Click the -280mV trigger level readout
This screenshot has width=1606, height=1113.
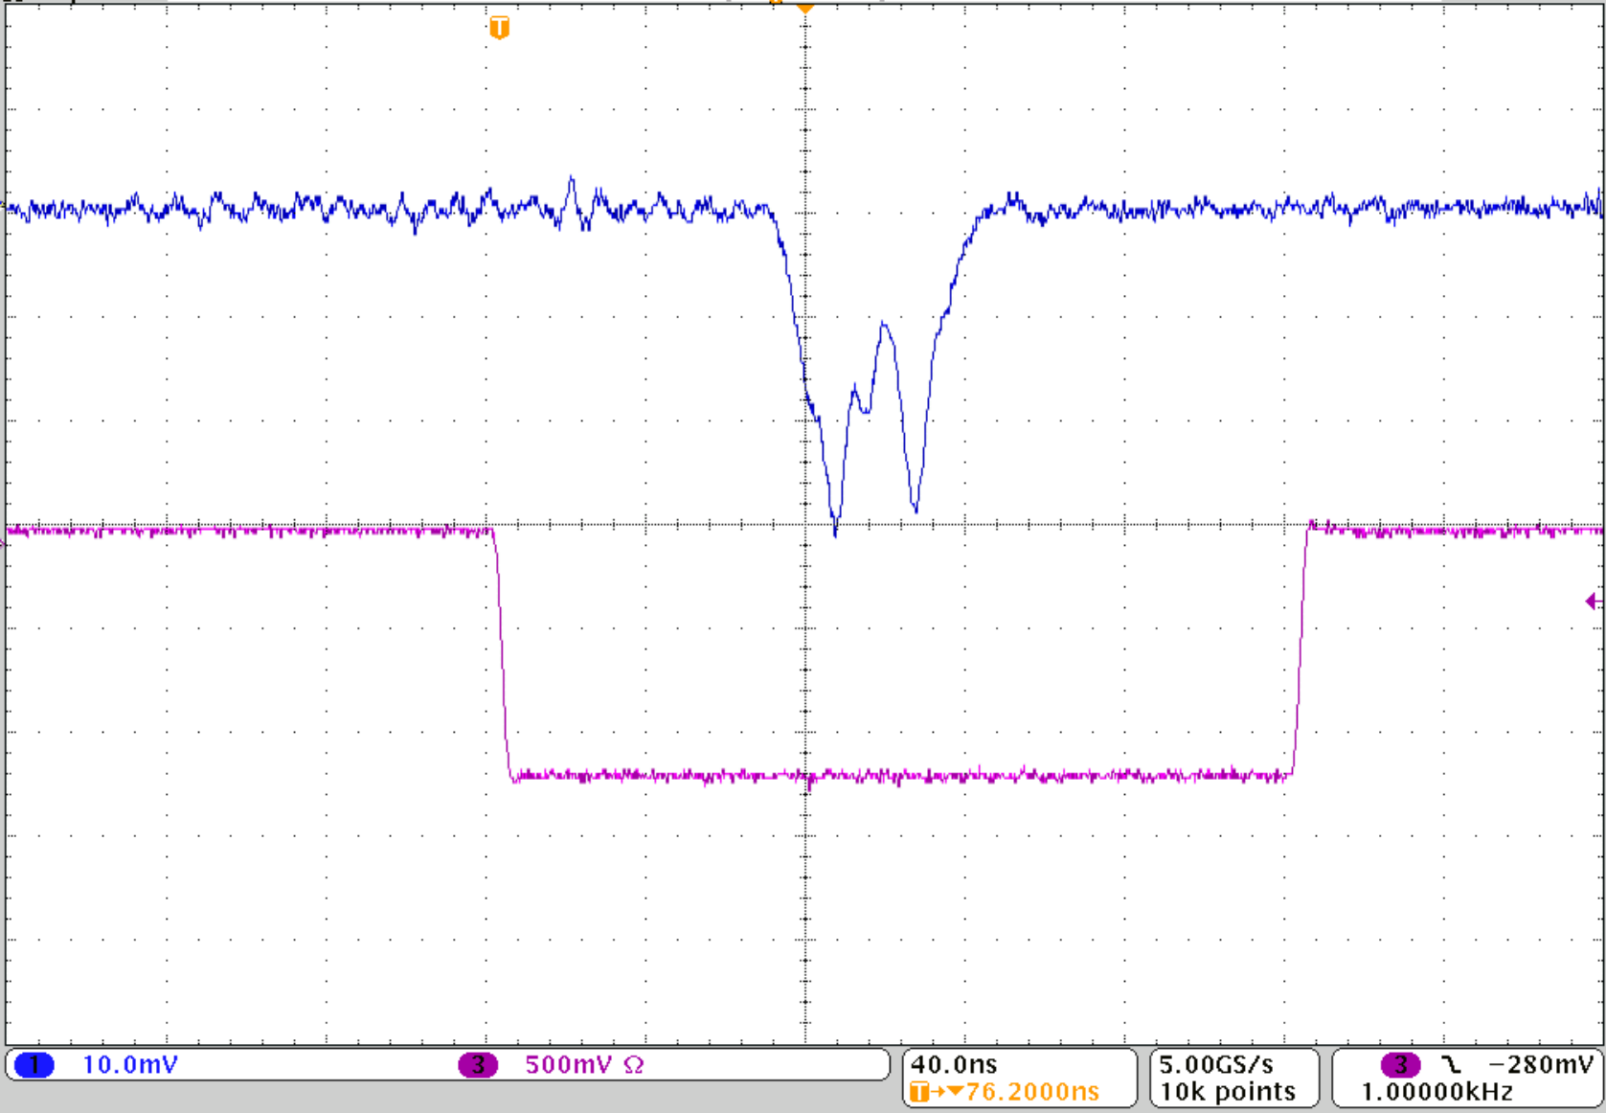click(1542, 1064)
